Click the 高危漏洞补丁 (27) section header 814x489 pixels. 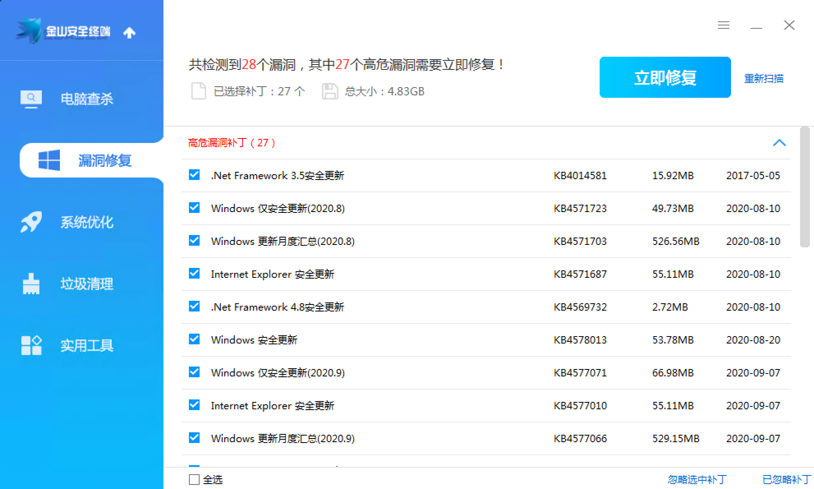[232, 143]
